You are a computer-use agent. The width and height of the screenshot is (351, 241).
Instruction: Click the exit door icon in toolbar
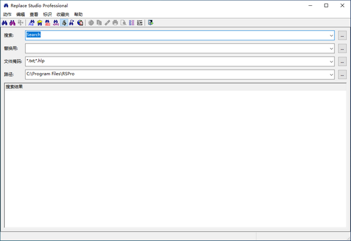pos(151,23)
